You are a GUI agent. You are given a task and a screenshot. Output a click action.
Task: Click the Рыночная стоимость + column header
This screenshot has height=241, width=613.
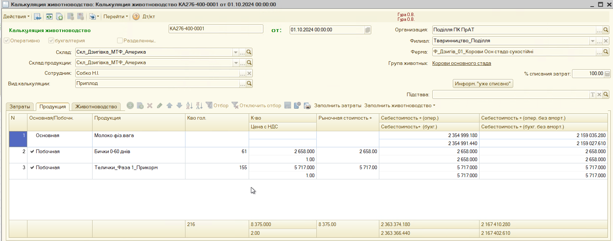pyautogui.click(x=347, y=122)
